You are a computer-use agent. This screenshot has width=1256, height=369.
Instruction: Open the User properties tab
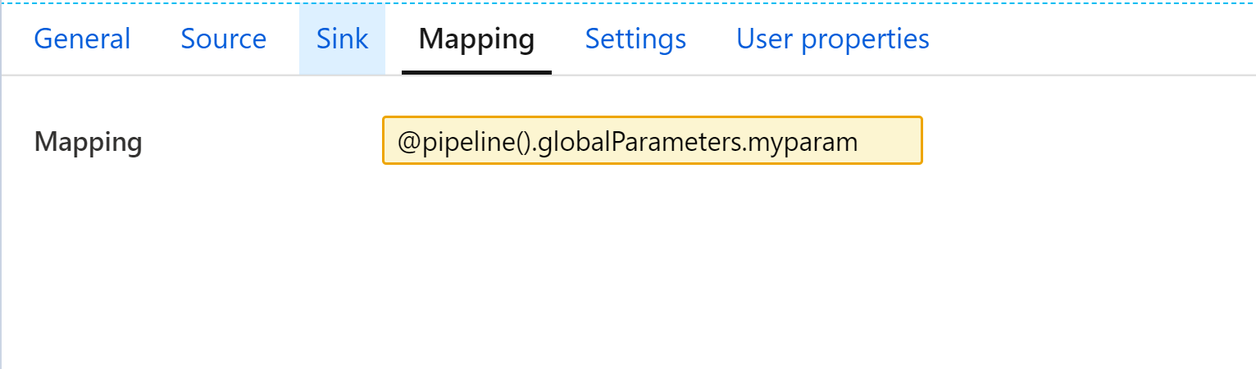click(x=832, y=39)
